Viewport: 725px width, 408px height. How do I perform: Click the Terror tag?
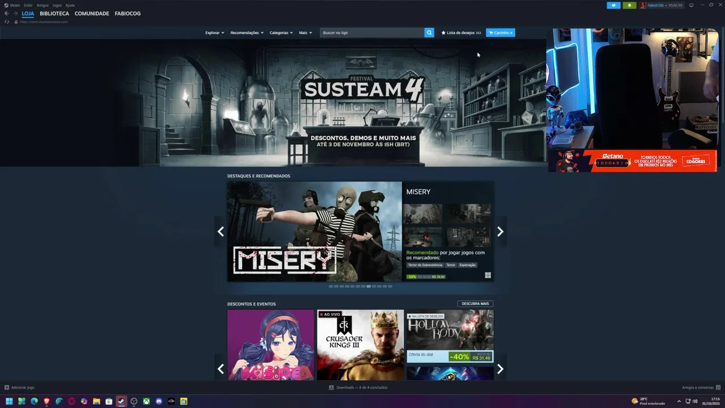tap(451, 265)
